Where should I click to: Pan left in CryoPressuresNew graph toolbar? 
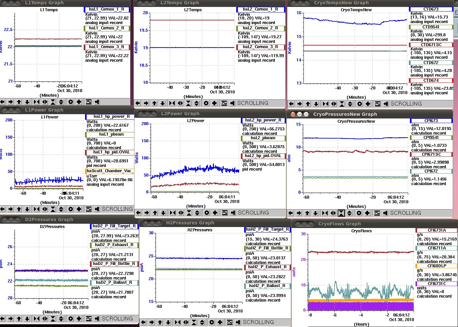pos(291,213)
